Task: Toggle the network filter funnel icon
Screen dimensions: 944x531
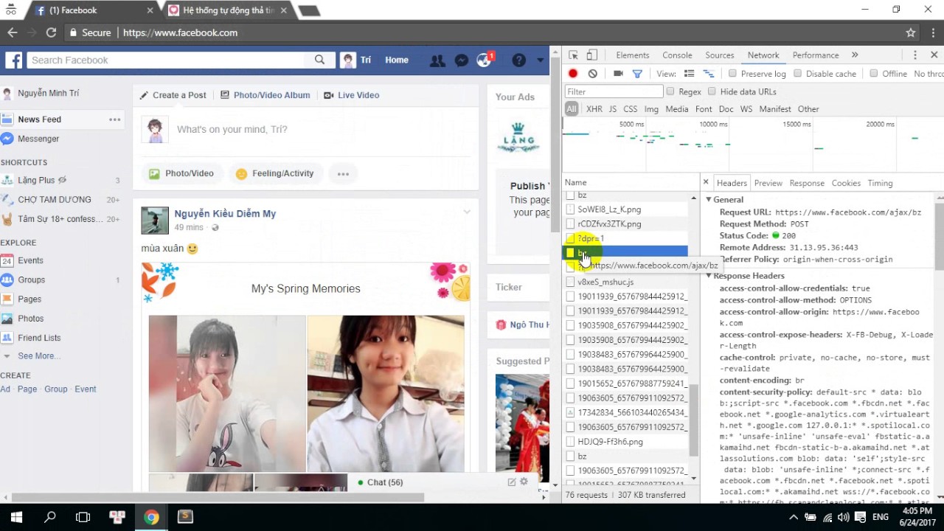Action: 637,74
